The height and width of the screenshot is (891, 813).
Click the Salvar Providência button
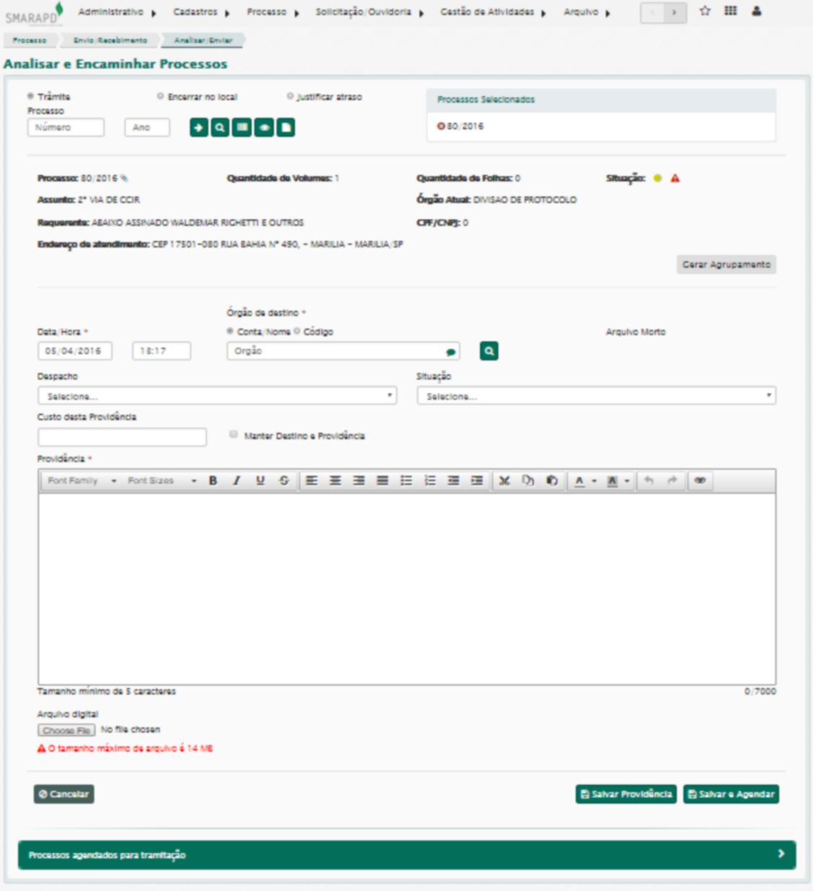click(x=626, y=794)
